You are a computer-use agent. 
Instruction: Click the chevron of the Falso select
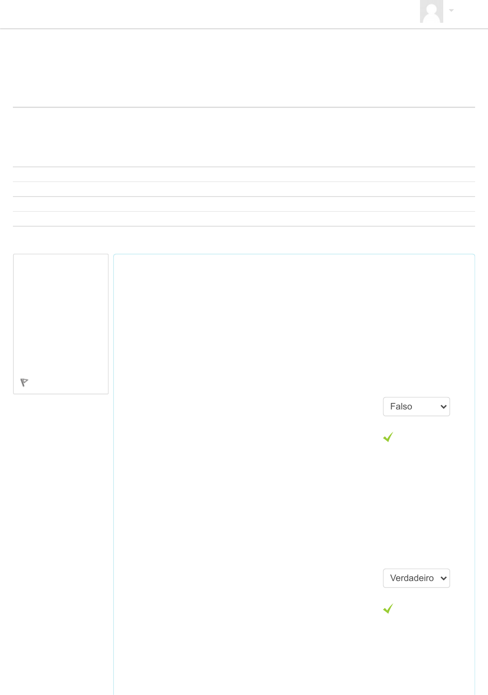[444, 407]
